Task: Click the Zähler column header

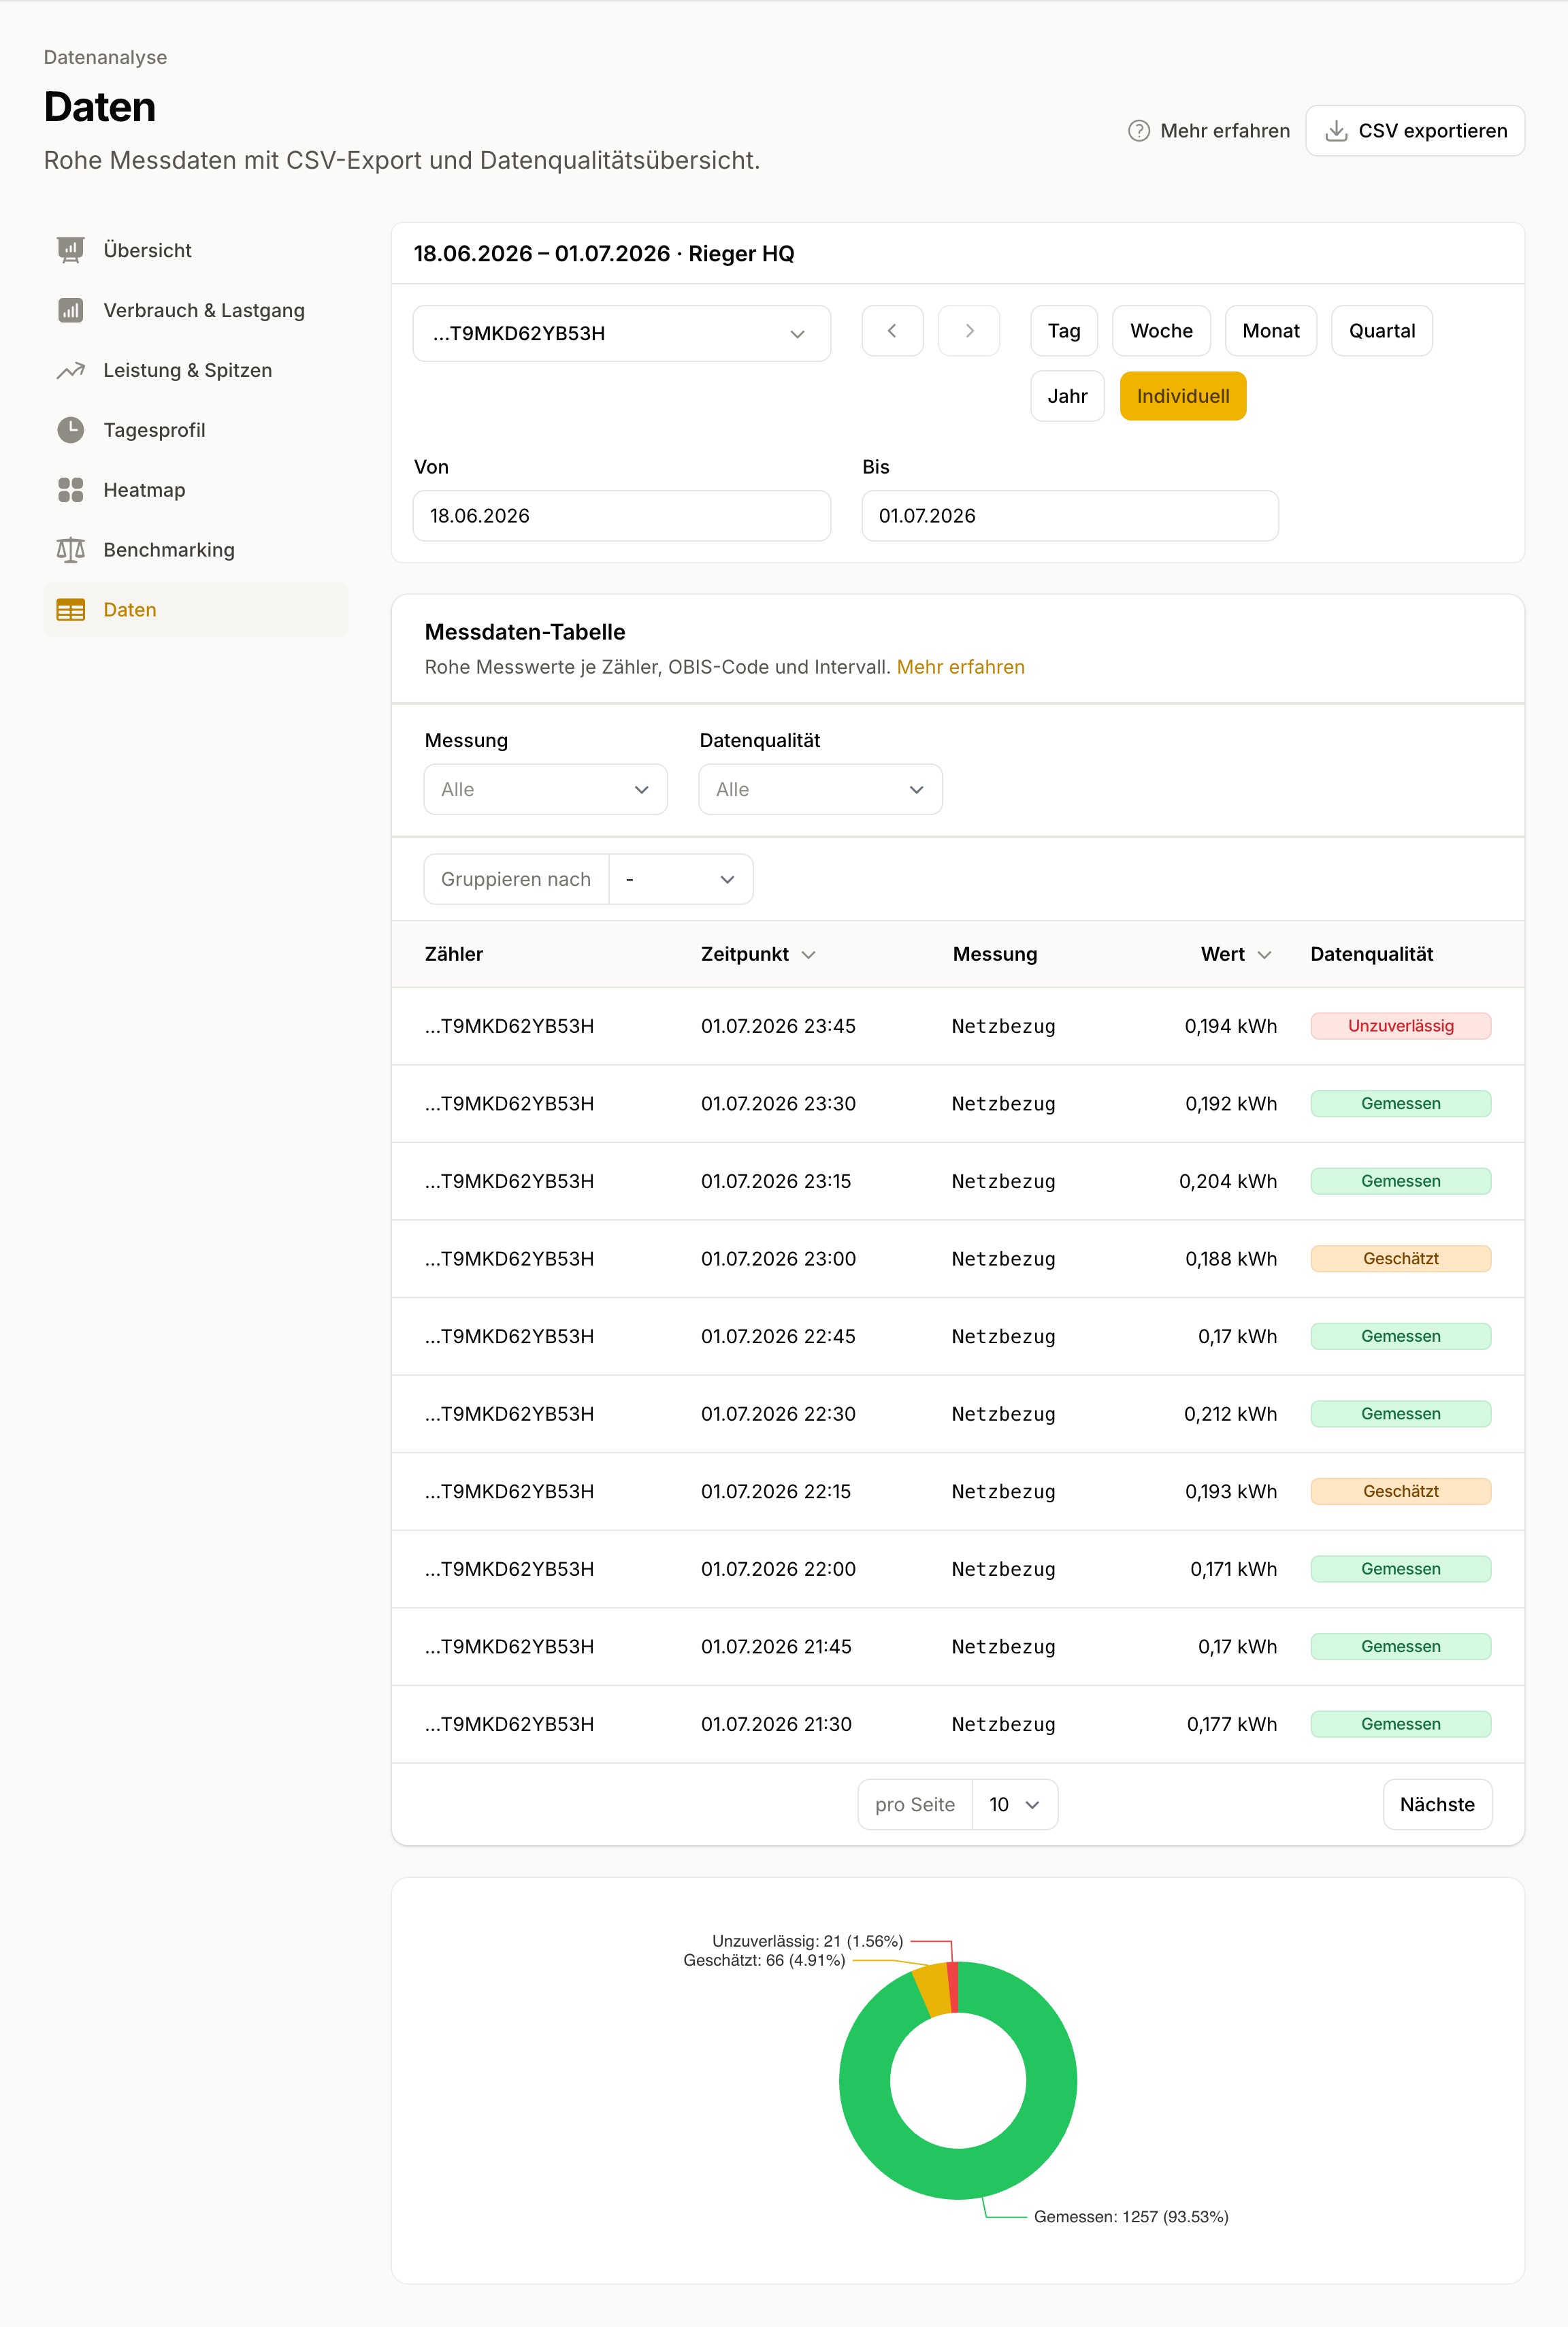Action: pyautogui.click(x=454, y=955)
